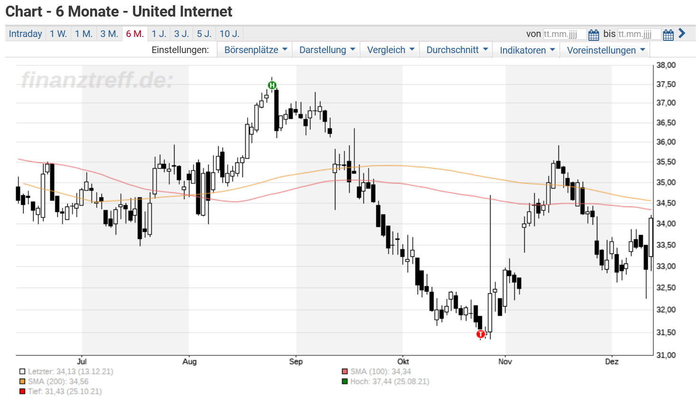Click the 'Einstellungen:' label
The image size is (699, 401).
pos(180,50)
